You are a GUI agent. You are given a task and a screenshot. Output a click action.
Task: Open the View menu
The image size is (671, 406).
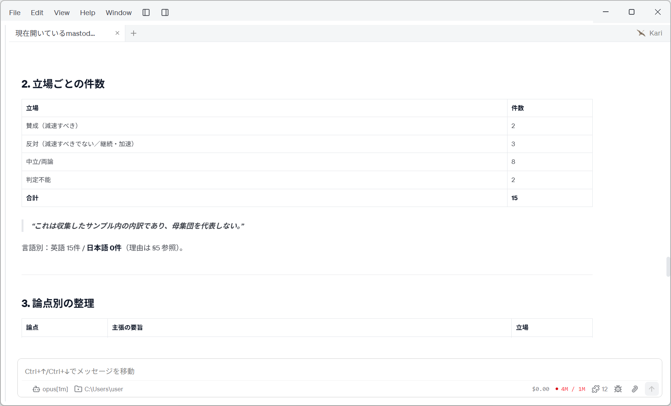tap(62, 12)
